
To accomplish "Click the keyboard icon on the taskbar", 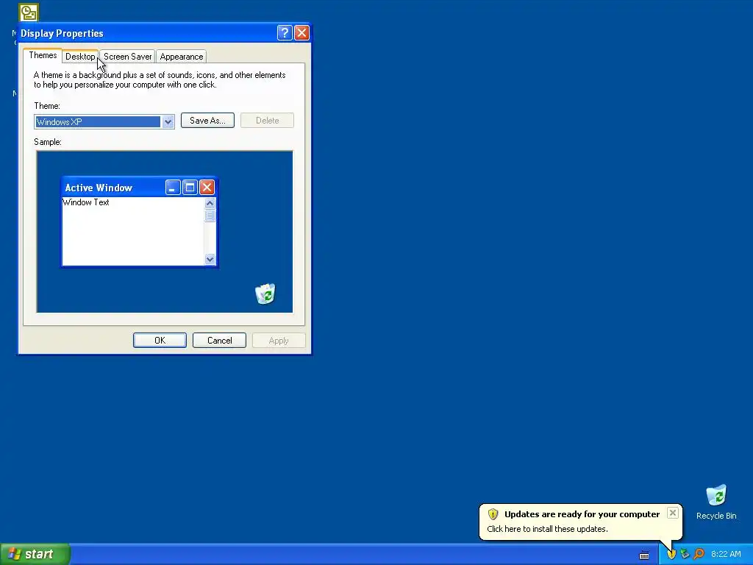I will (x=644, y=555).
